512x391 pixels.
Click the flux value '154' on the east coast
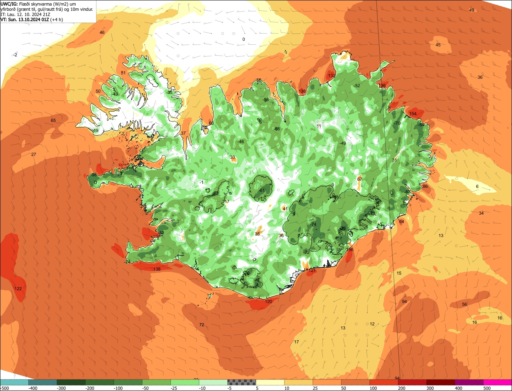pyautogui.click(x=413, y=114)
